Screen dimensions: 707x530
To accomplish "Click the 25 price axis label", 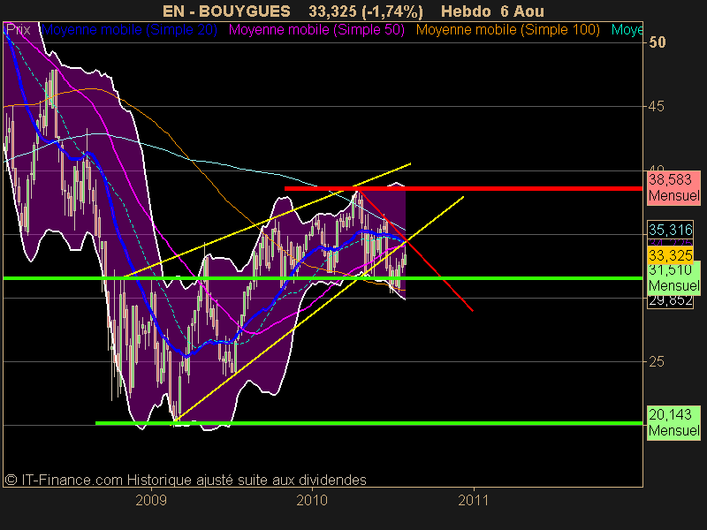I will point(656,361).
